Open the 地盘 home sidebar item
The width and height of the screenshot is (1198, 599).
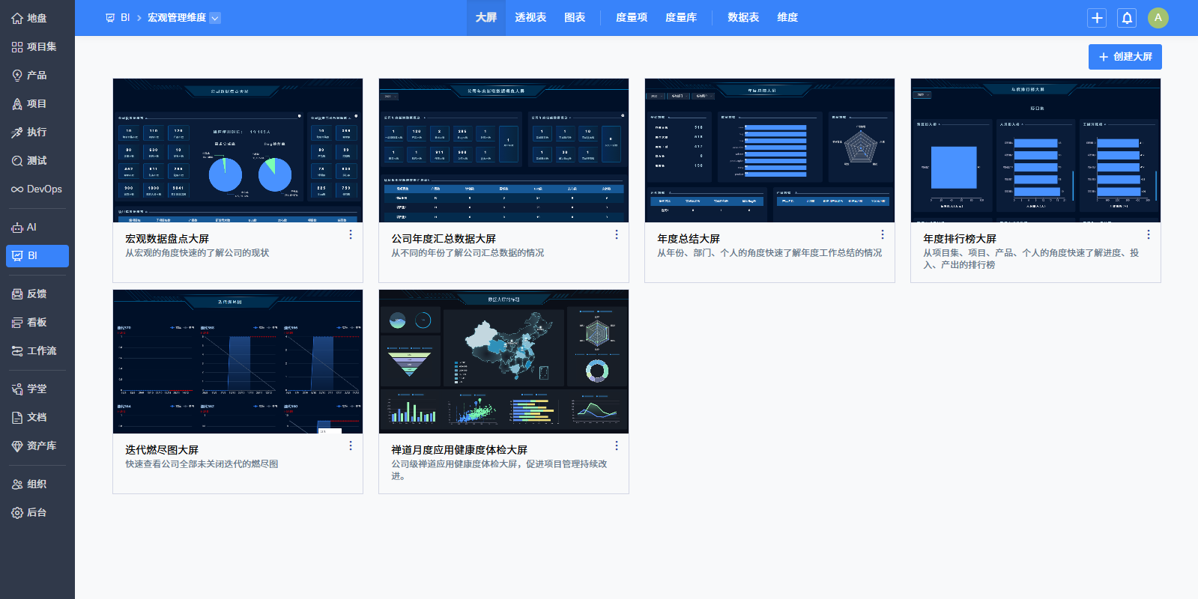pos(37,18)
